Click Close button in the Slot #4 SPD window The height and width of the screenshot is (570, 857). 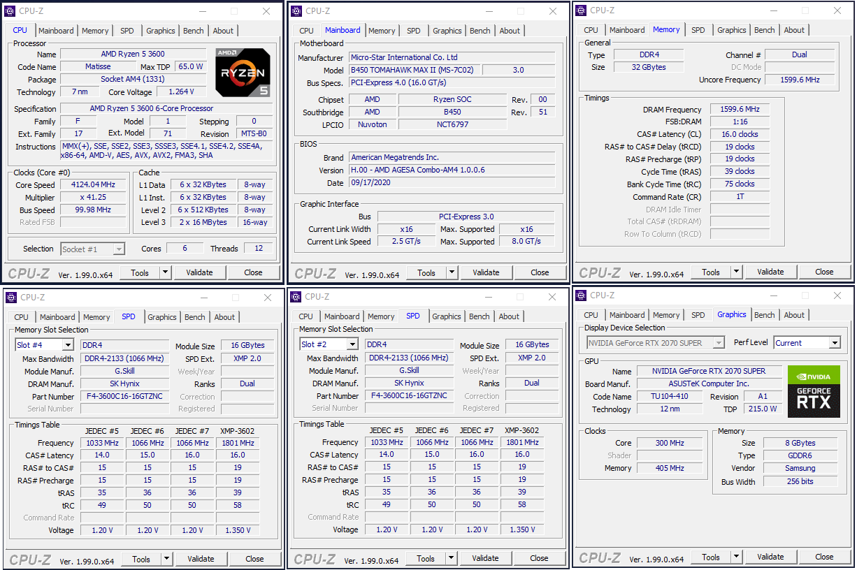tap(254, 559)
